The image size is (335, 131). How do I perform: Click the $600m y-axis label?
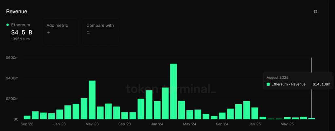[x=13, y=58]
